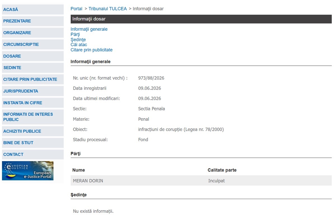Select case number 973/88/2026
Screen dimensions: 336x215
(x=151, y=78)
